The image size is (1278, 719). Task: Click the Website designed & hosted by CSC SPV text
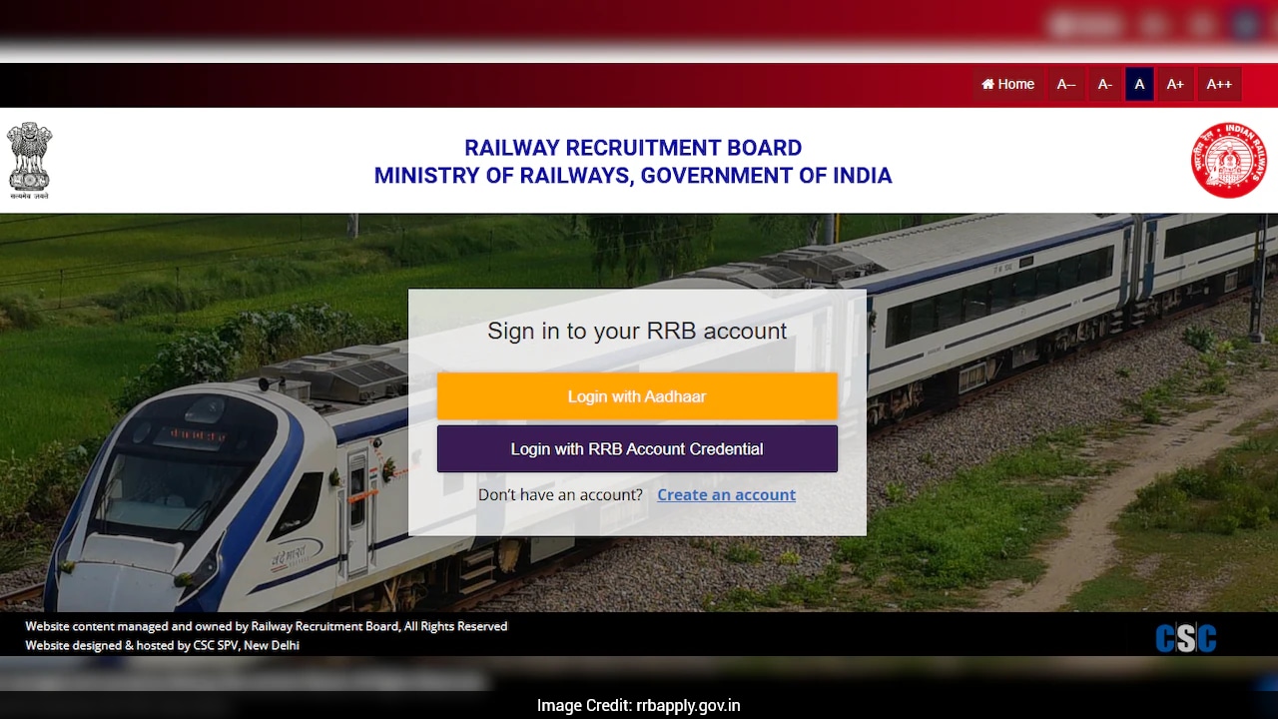pos(163,645)
